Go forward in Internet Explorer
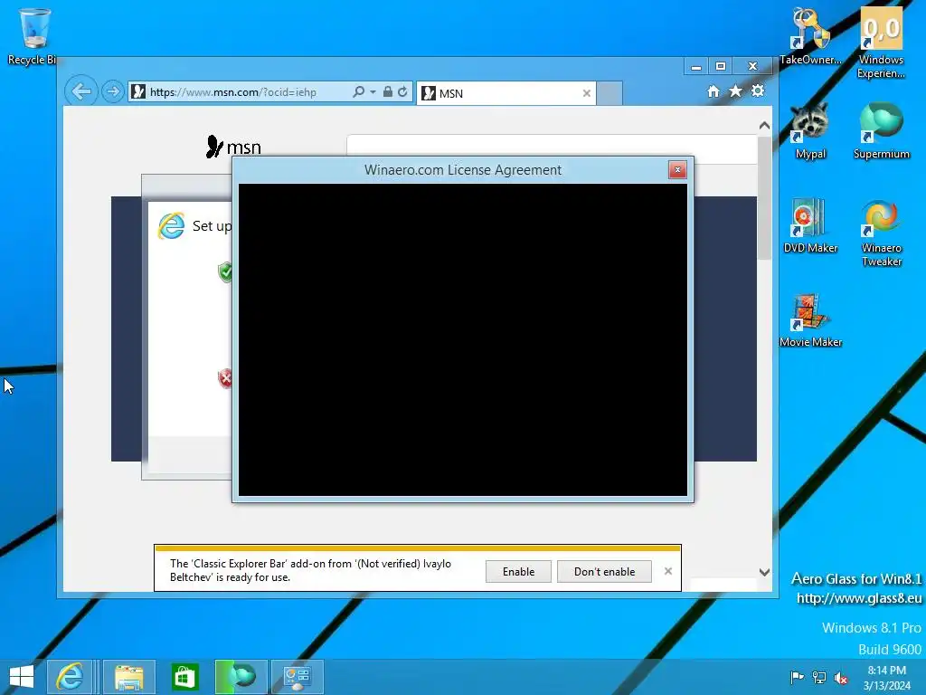 [112, 91]
